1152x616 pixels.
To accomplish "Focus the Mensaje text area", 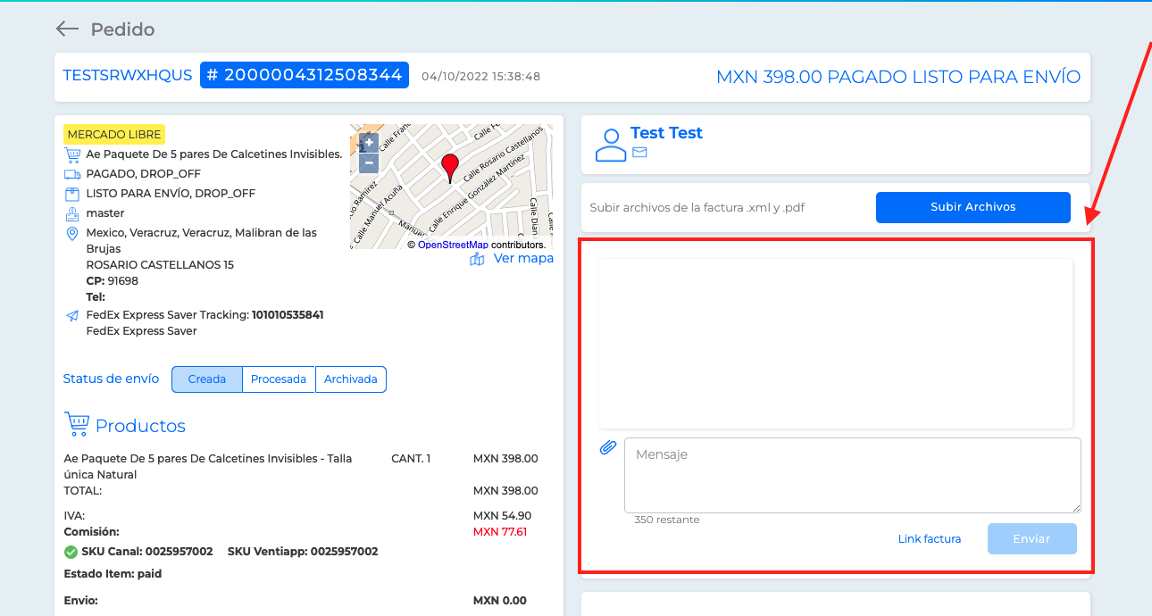I will (x=853, y=475).
